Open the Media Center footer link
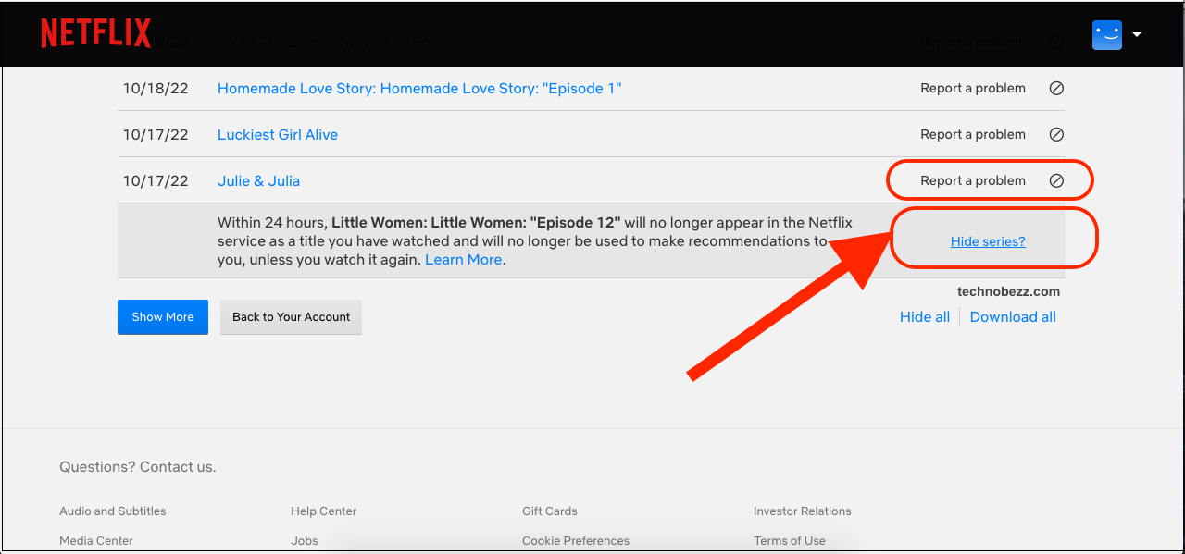Image resolution: width=1185 pixels, height=554 pixels. click(x=96, y=541)
